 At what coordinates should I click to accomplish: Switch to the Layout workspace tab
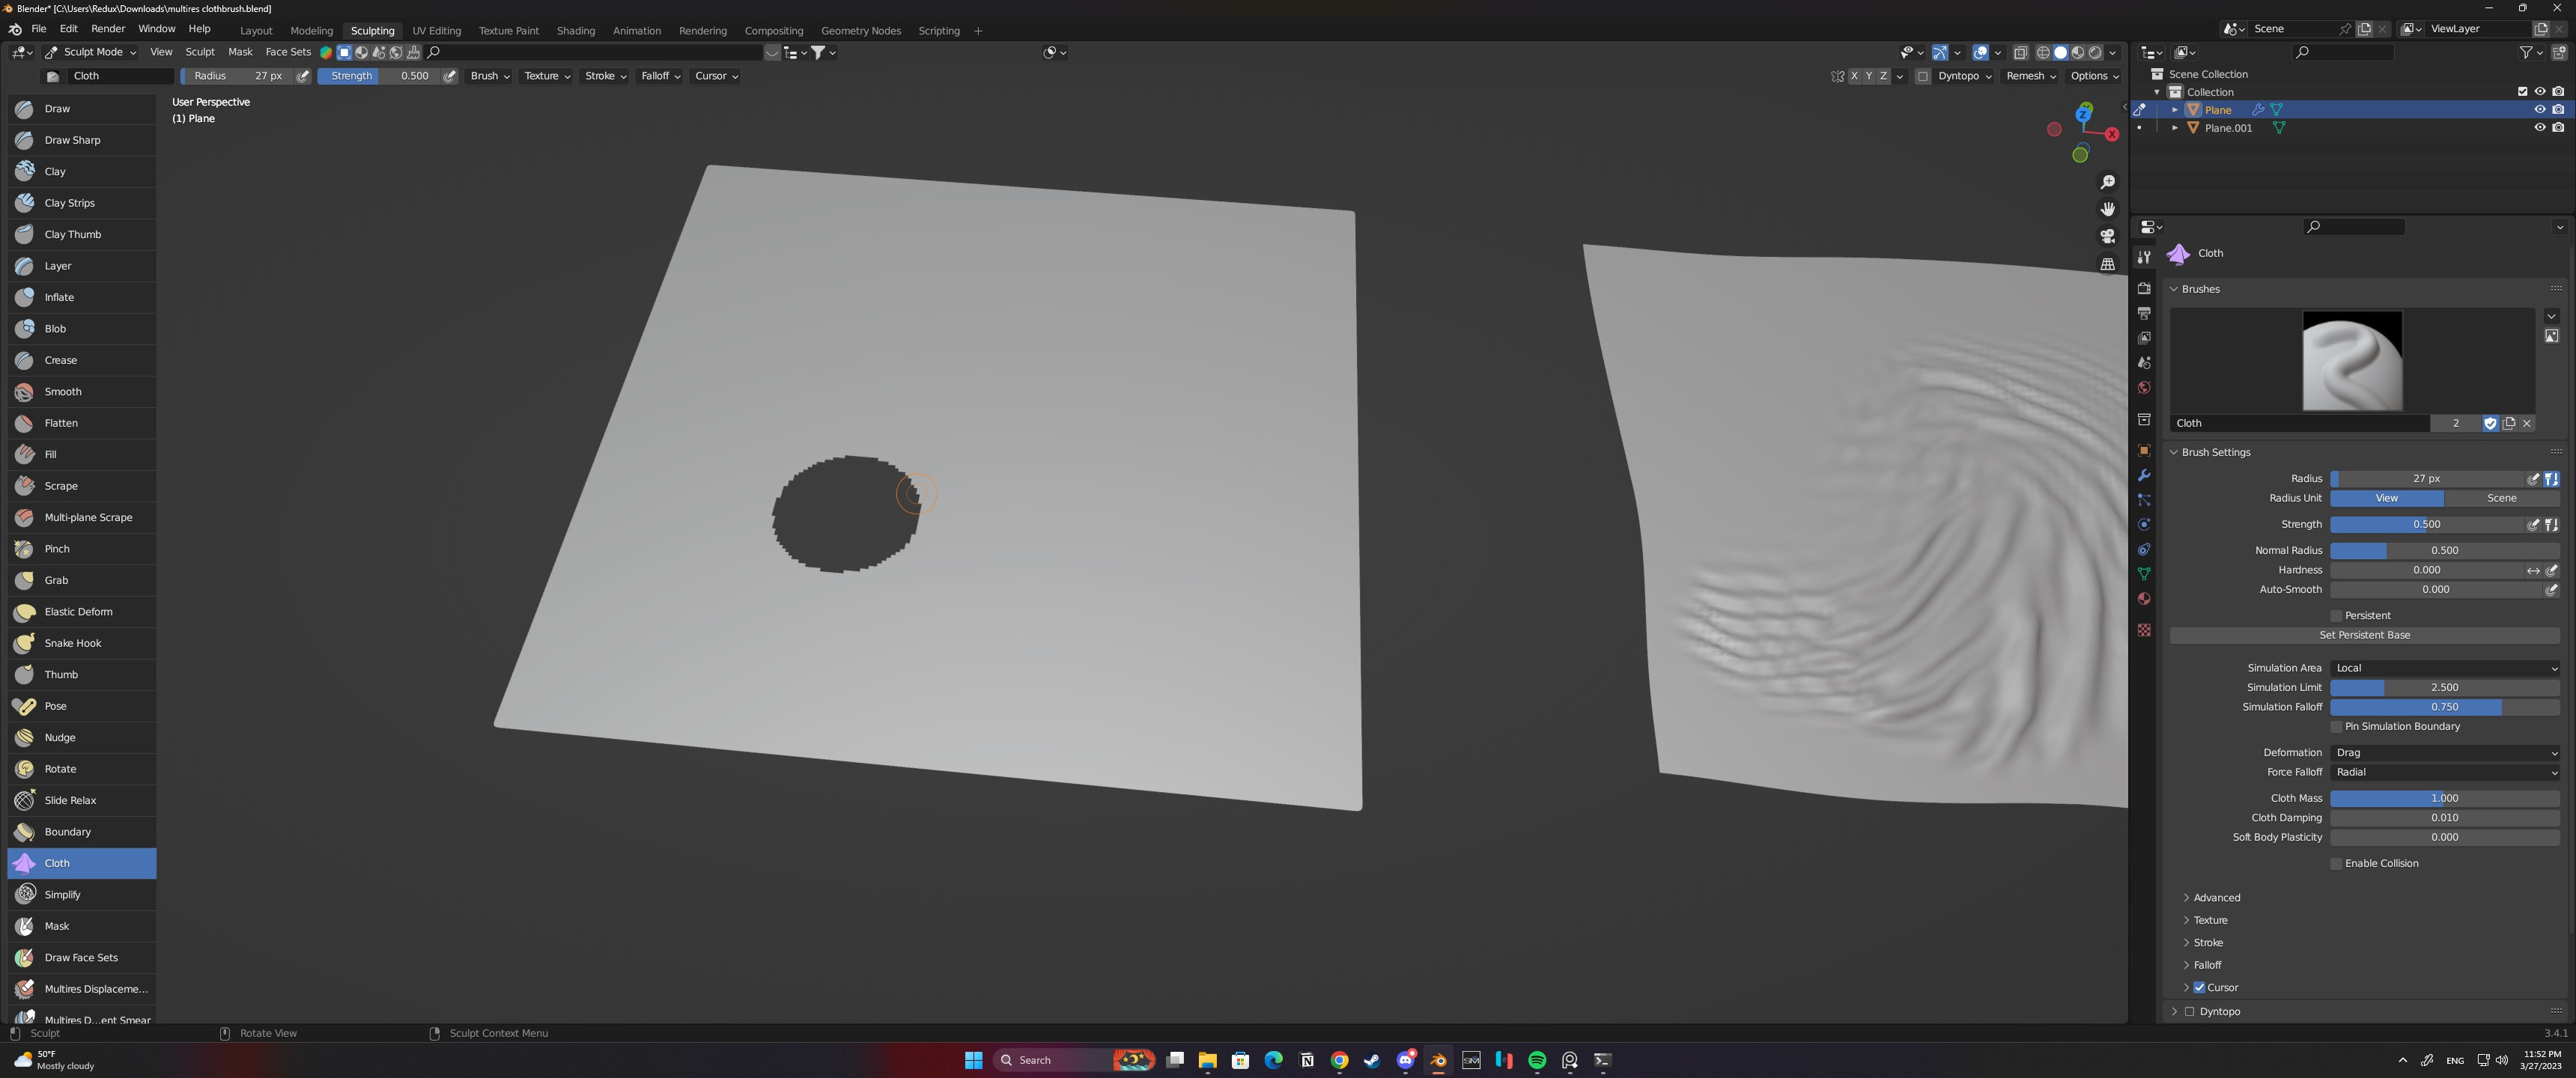coord(256,31)
